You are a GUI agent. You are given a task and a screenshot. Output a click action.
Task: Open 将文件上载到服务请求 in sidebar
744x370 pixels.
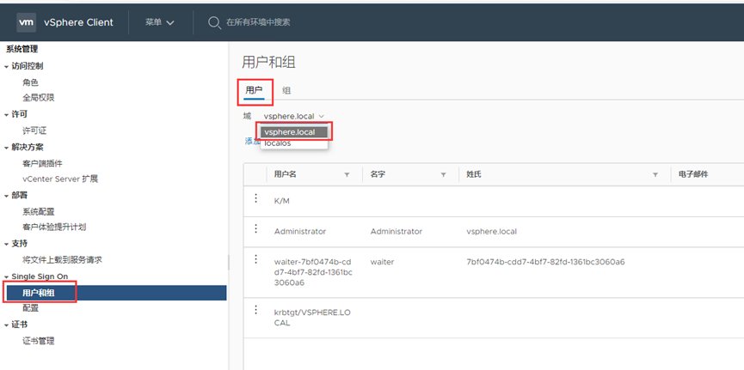(x=62, y=260)
